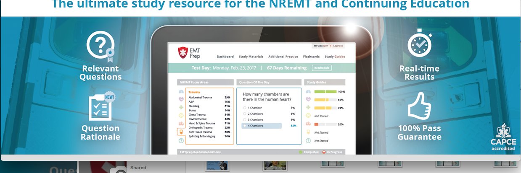Open the Dashboard tab
521x173 pixels.
pyautogui.click(x=225, y=57)
